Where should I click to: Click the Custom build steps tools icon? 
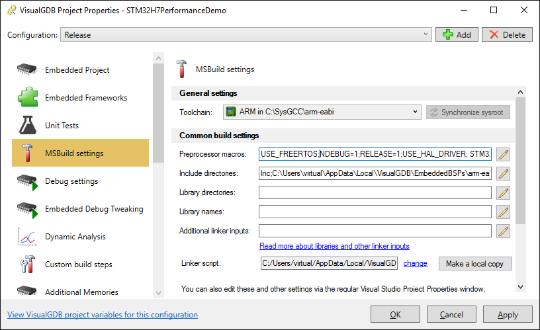coord(28,265)
